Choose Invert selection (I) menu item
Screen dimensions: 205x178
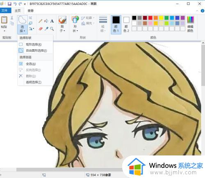point(35,70)
